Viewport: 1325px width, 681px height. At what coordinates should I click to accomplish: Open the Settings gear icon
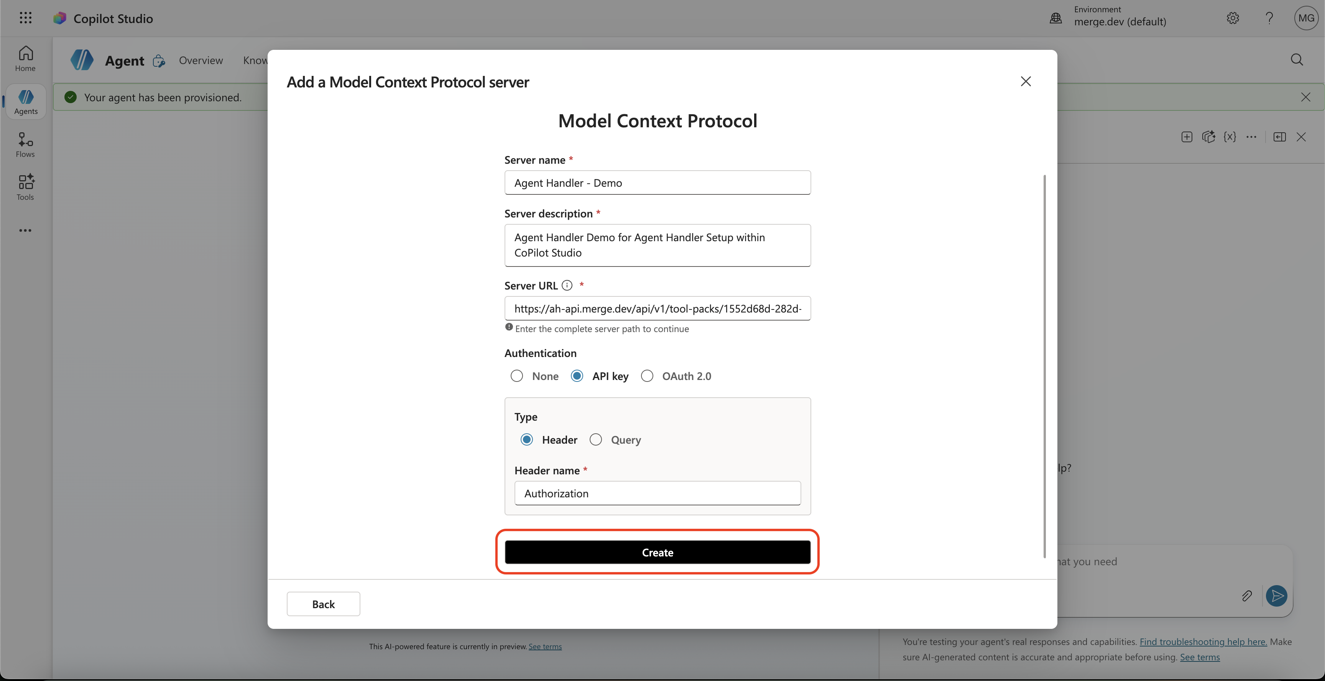click(x=1233, y=18)
